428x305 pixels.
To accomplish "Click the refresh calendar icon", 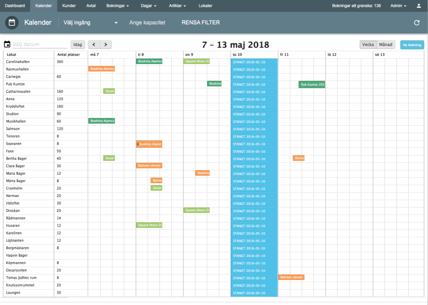I will point(417,23).
